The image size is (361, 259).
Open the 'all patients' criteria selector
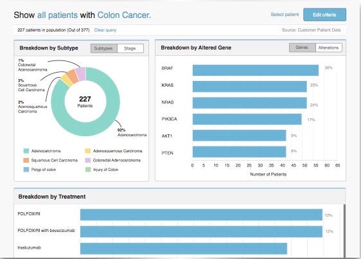(x=57, y=15)
